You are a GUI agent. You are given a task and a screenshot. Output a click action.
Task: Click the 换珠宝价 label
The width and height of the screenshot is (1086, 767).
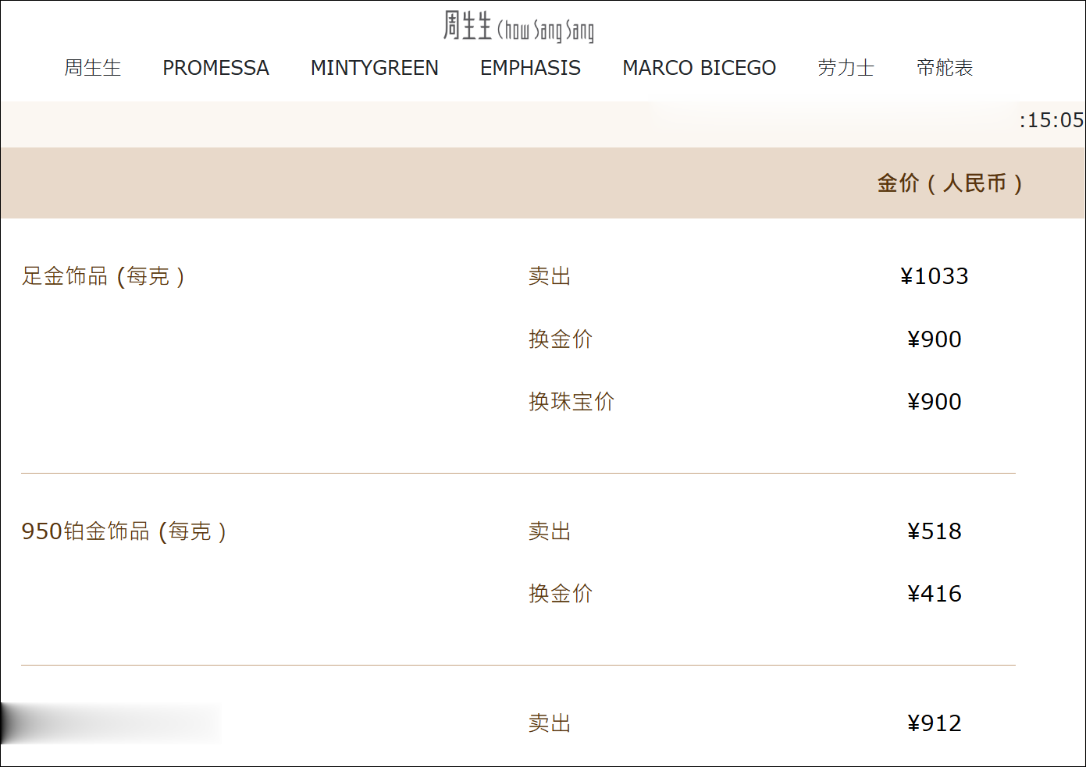571,402
